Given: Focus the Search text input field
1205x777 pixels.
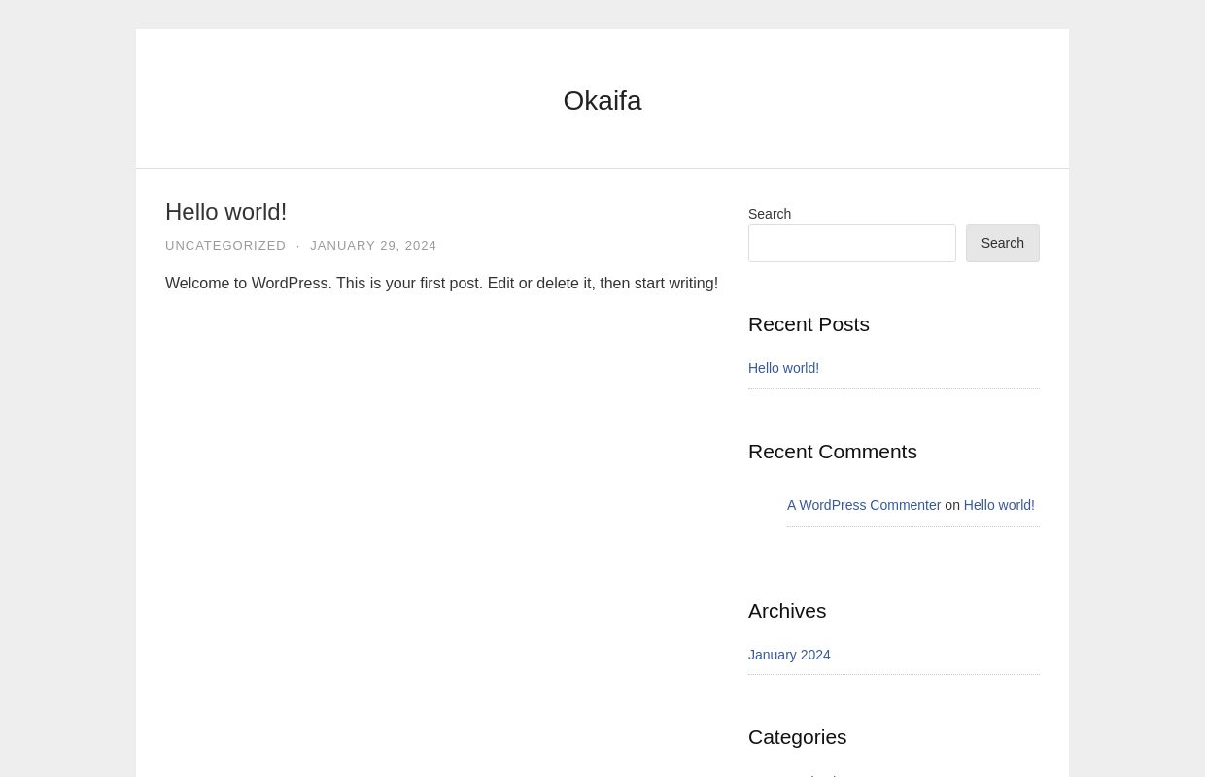Looking at the screenshot, I should [x=852, y=244].
